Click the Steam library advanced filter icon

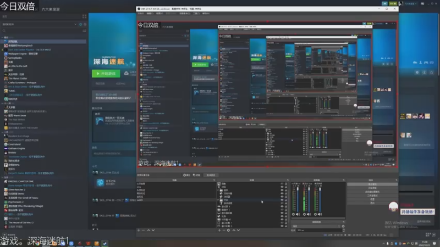point(85,31)
